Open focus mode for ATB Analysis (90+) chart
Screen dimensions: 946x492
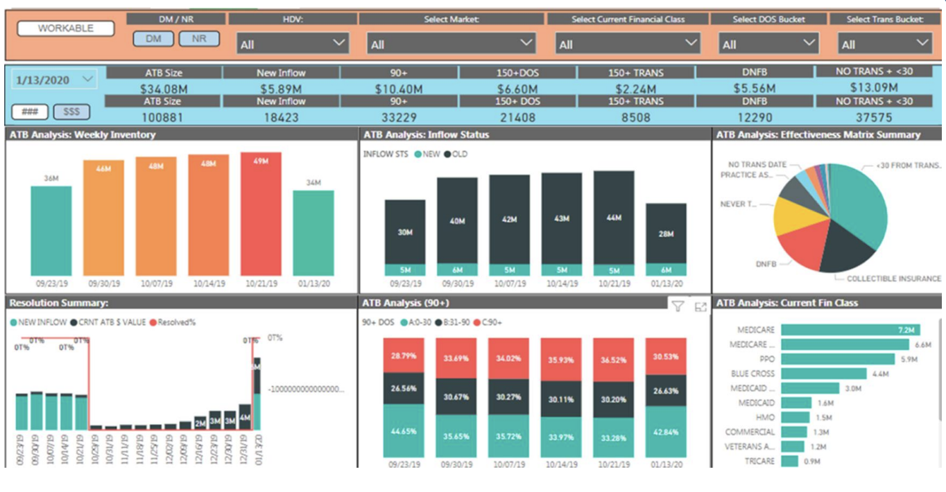pos(700,307)
